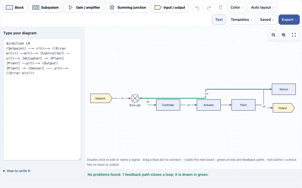Click the Error e(t) label

pyautogui.click(x=135, y=105)
